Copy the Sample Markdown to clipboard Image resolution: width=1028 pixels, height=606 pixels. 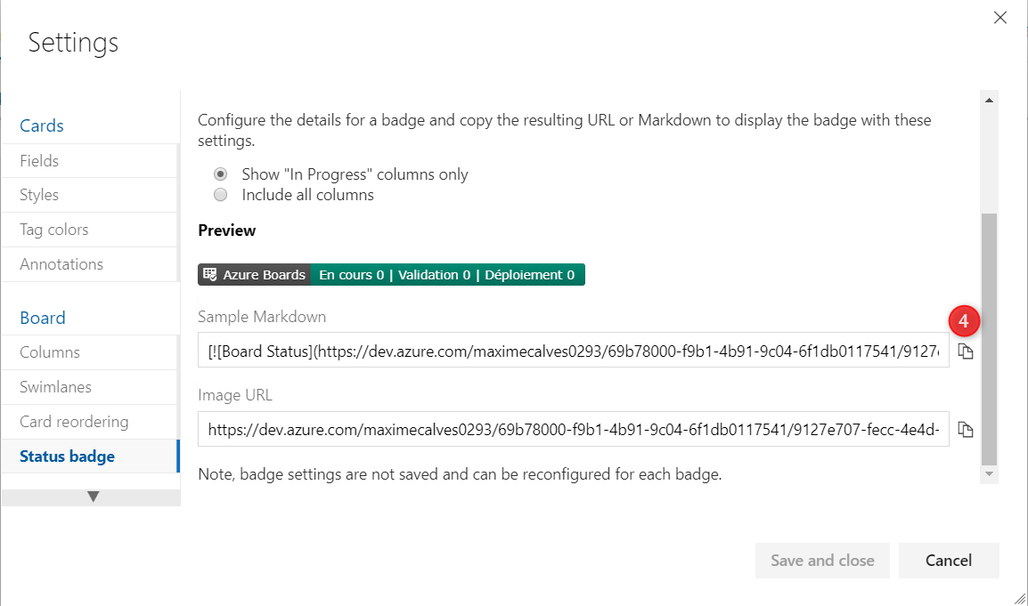pyautogui.click(x=966, y=351)
